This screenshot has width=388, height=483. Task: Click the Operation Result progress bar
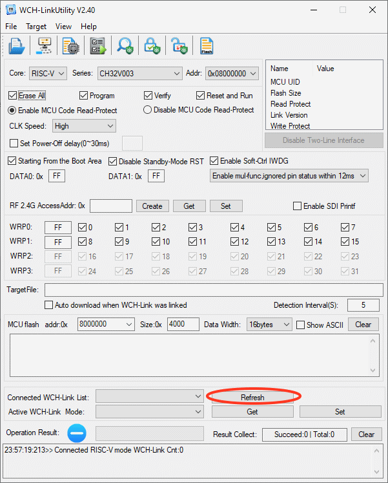(x=150, y=434)
